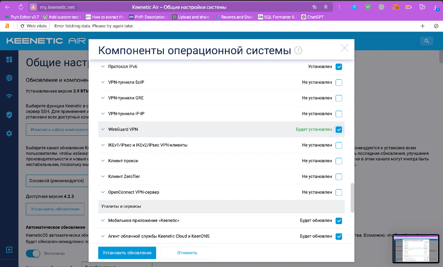Open the shield security section in sidebar

click(x=9, y=115)
